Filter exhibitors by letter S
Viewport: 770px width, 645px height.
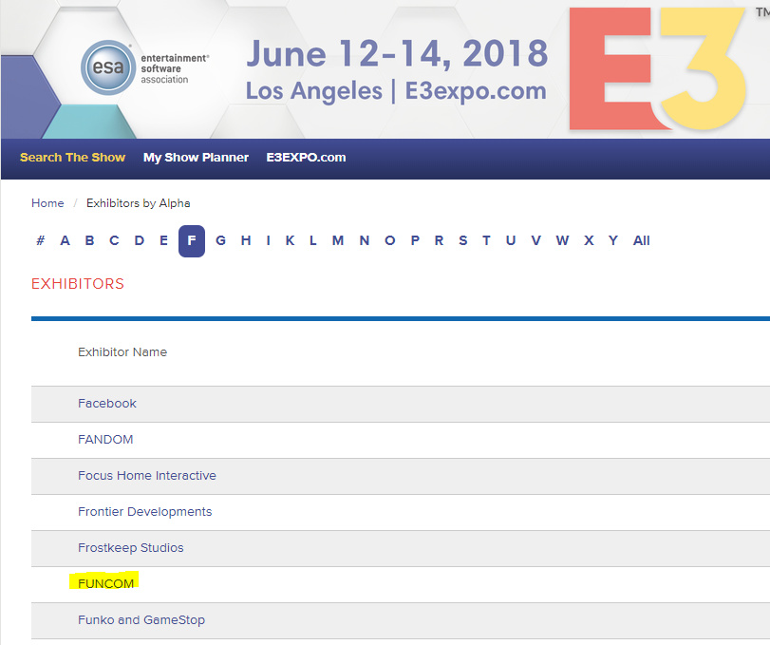tap(463, 240)
